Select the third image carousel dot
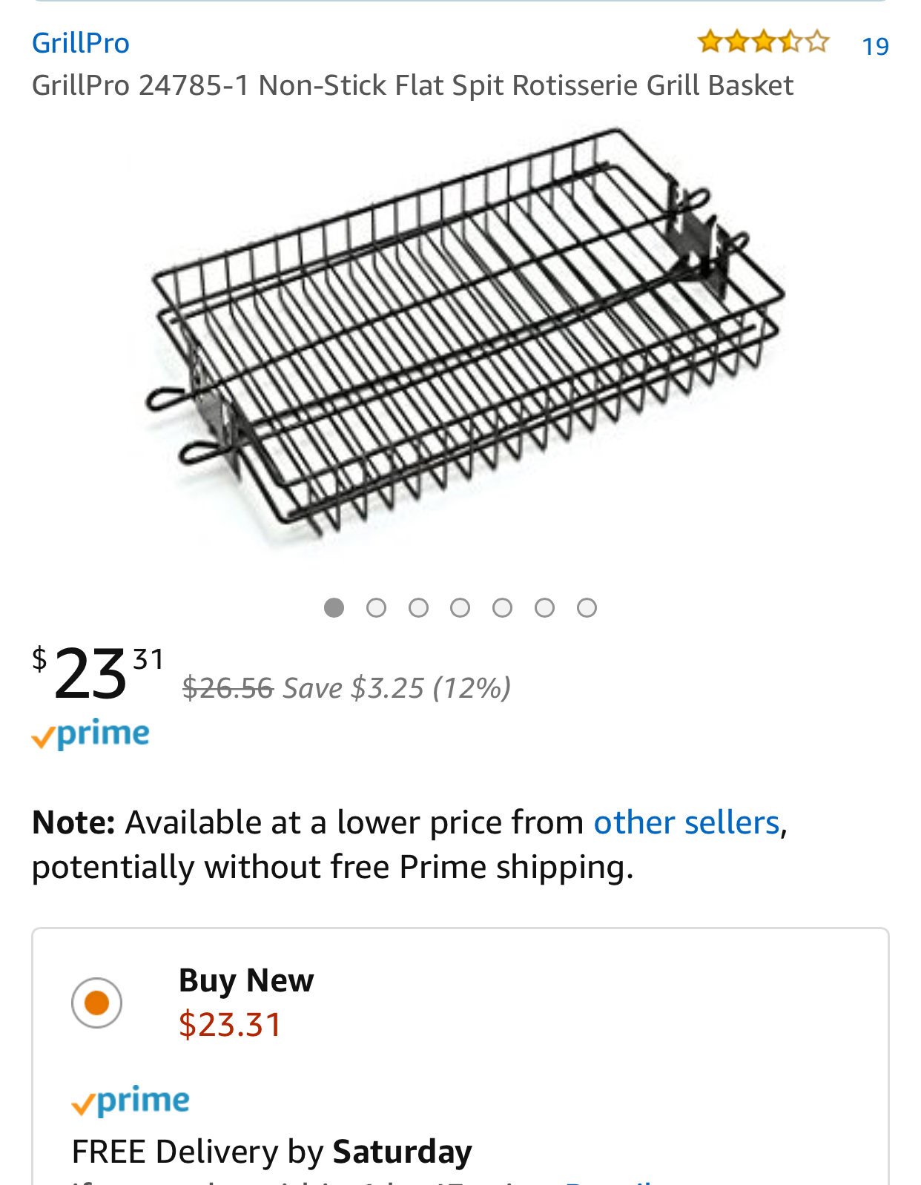921x1185 pixels. (x=418, y=608)
